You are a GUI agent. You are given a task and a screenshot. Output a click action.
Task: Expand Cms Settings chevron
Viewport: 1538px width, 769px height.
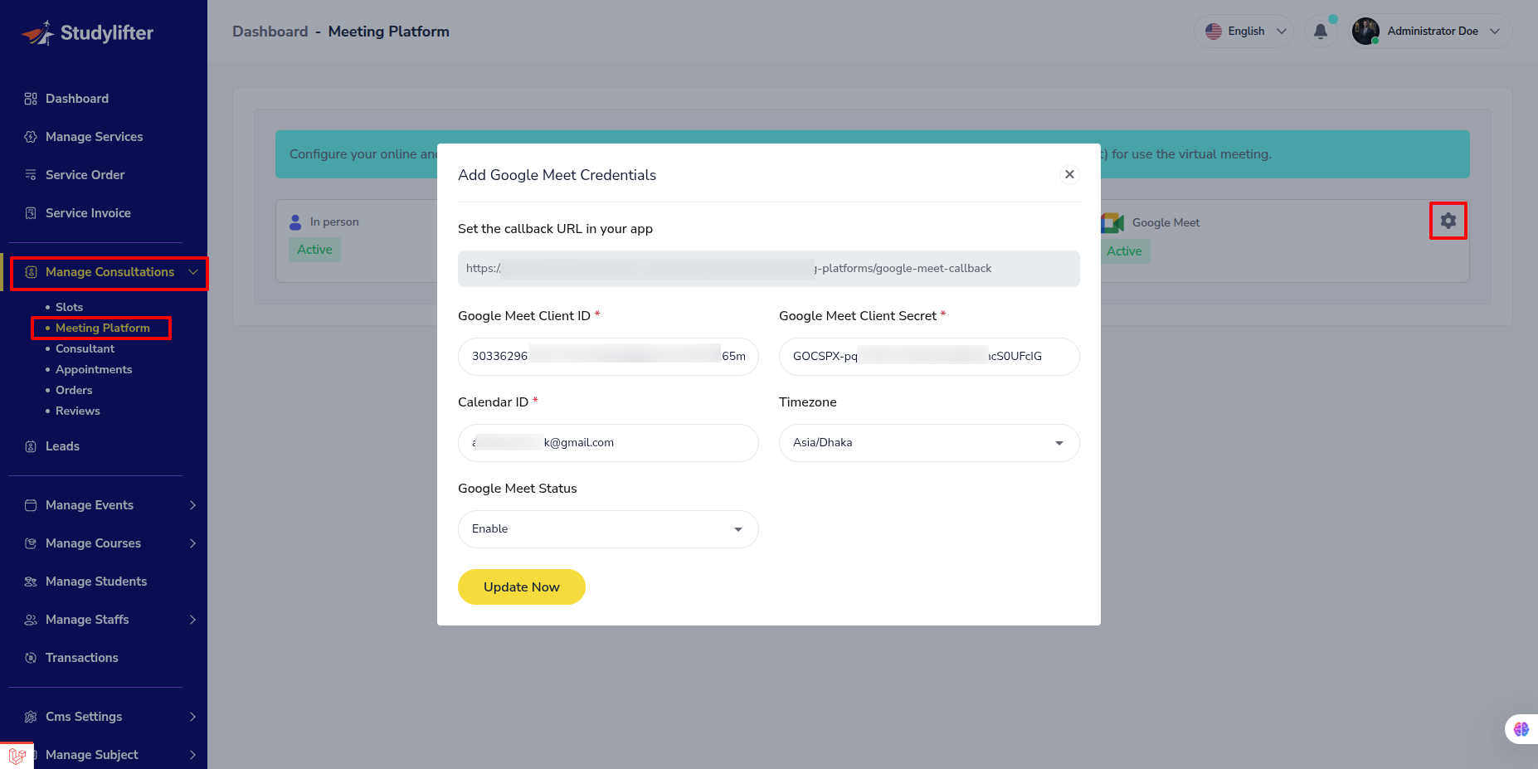pos(192,717)
